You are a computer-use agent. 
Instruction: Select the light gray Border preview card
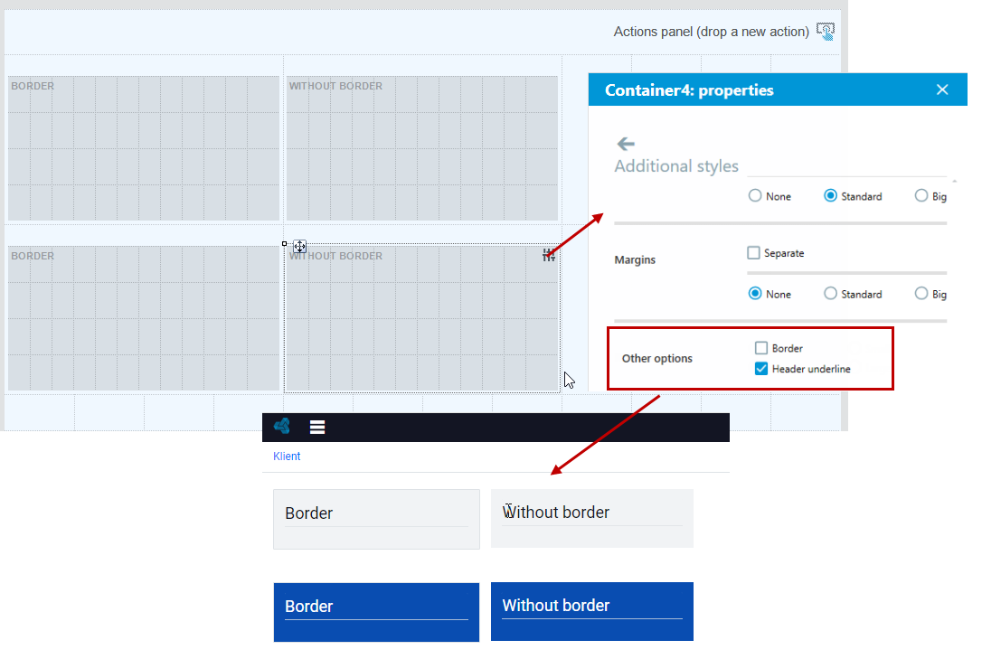pos(376,520)
